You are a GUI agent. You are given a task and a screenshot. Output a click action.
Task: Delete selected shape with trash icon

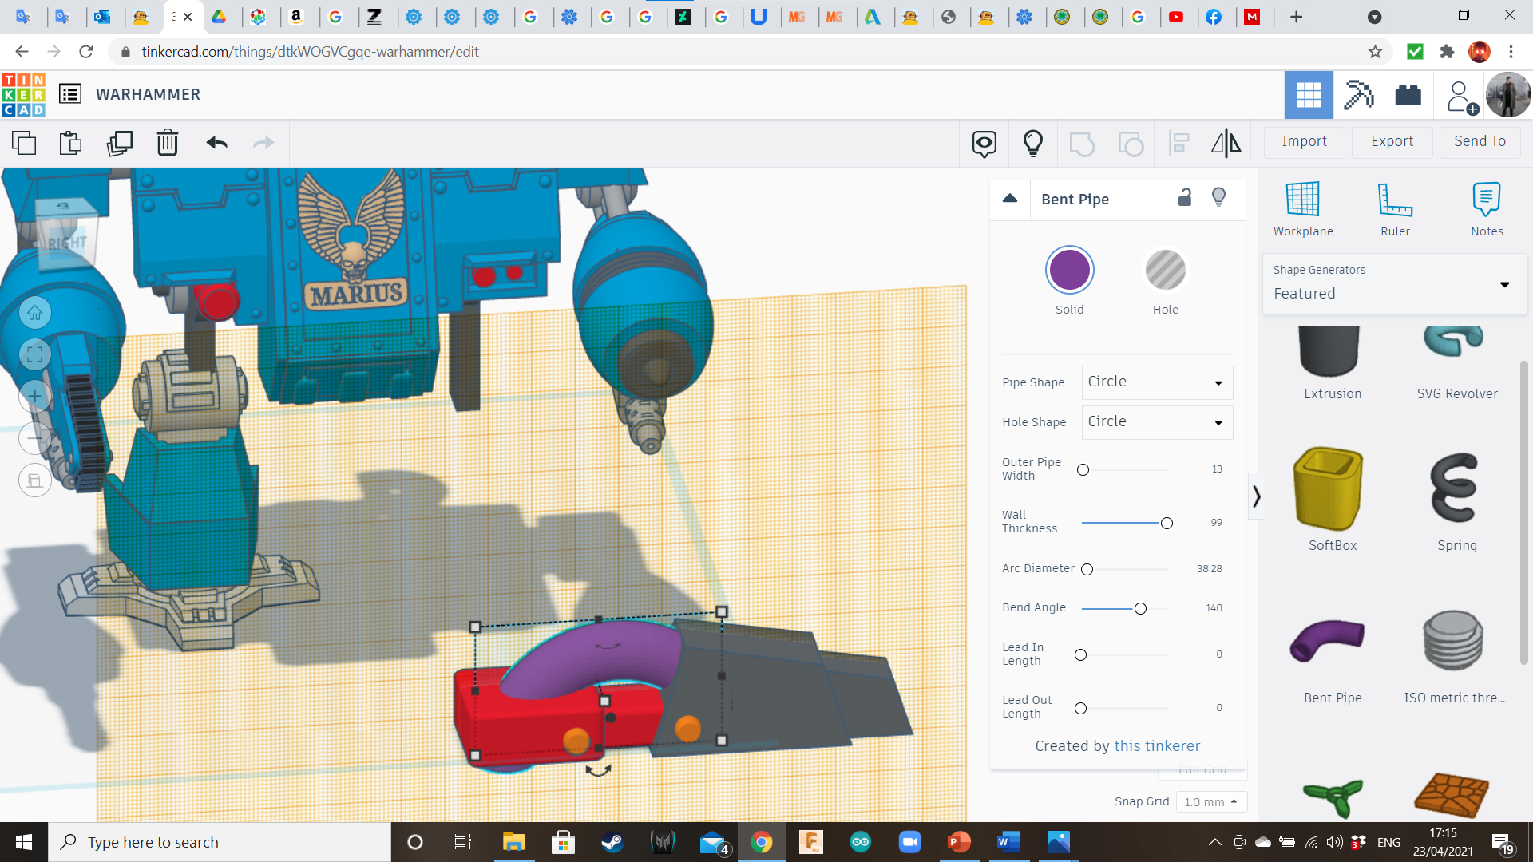[168, 144]
